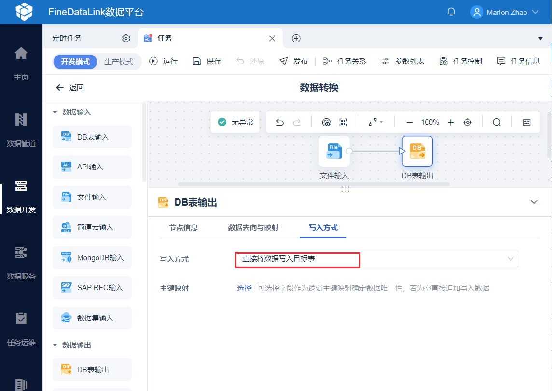
Task: Click 选择 link for 主键映射
Action: click(x=244, y=288)
